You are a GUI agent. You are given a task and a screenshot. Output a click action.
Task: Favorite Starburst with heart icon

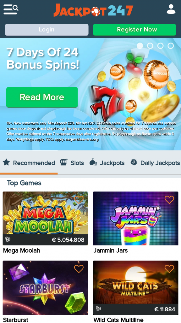click(79, 269)
